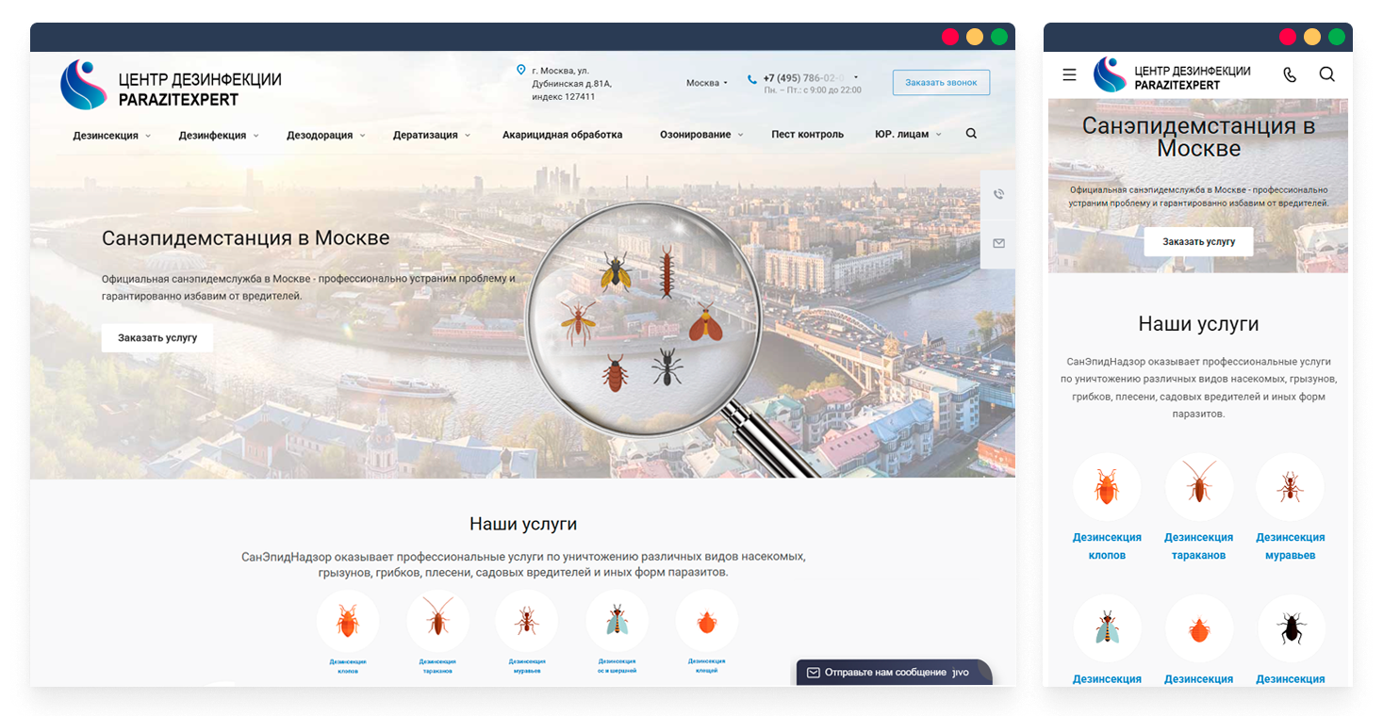The height and width of the screenshot is (716, 1383).
Task: Click the bedbug icon in mobile services grid
Action: pyautogui.click(x=1107, y=487)
